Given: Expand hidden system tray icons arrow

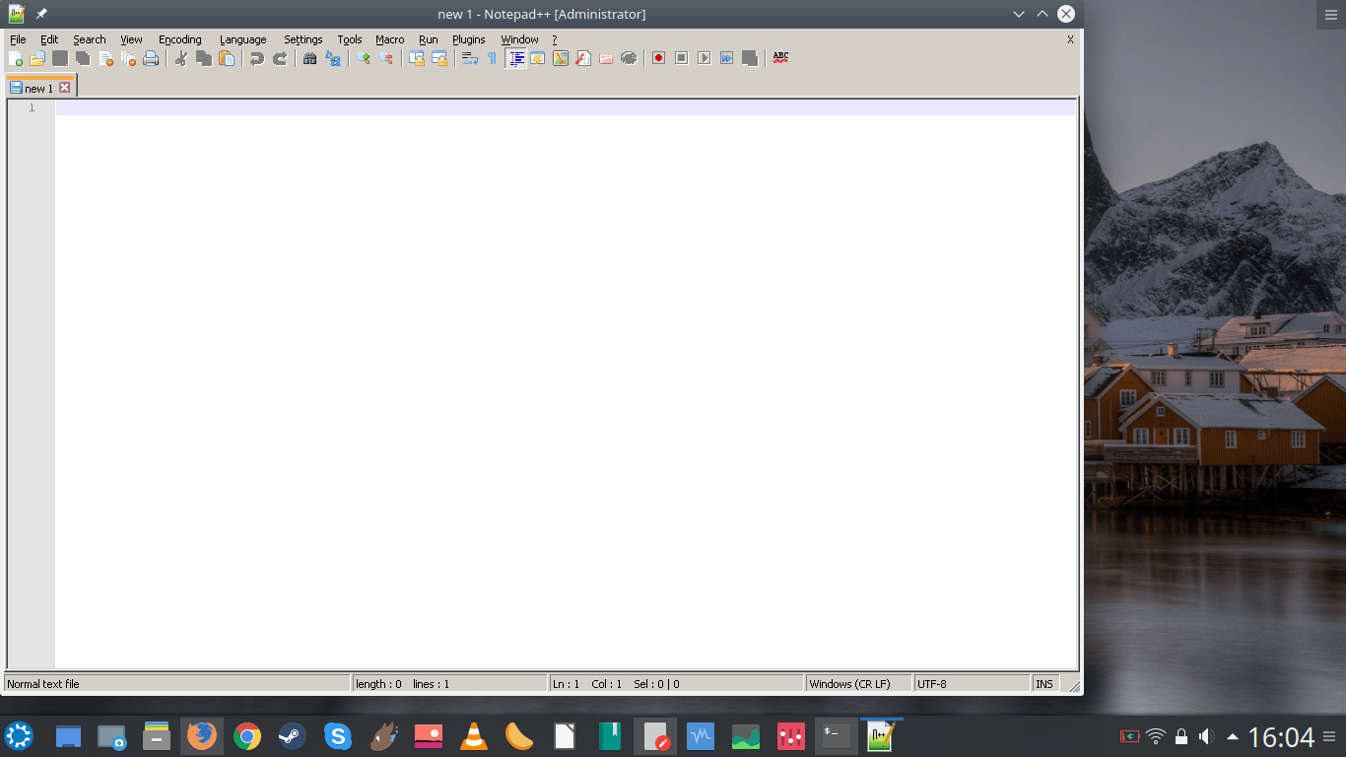Looking at the screenshot, I should 1232,736.
